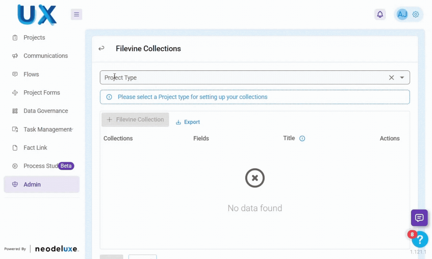The image size is (432, 259).
Task: Open Process Studio Beta
Action: (x=42, y=166)
